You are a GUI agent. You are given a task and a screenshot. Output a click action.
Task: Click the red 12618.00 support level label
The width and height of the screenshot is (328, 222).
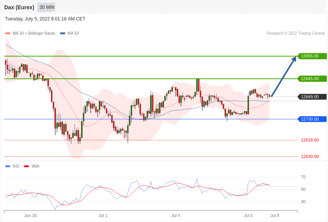[x=309, y=140]
